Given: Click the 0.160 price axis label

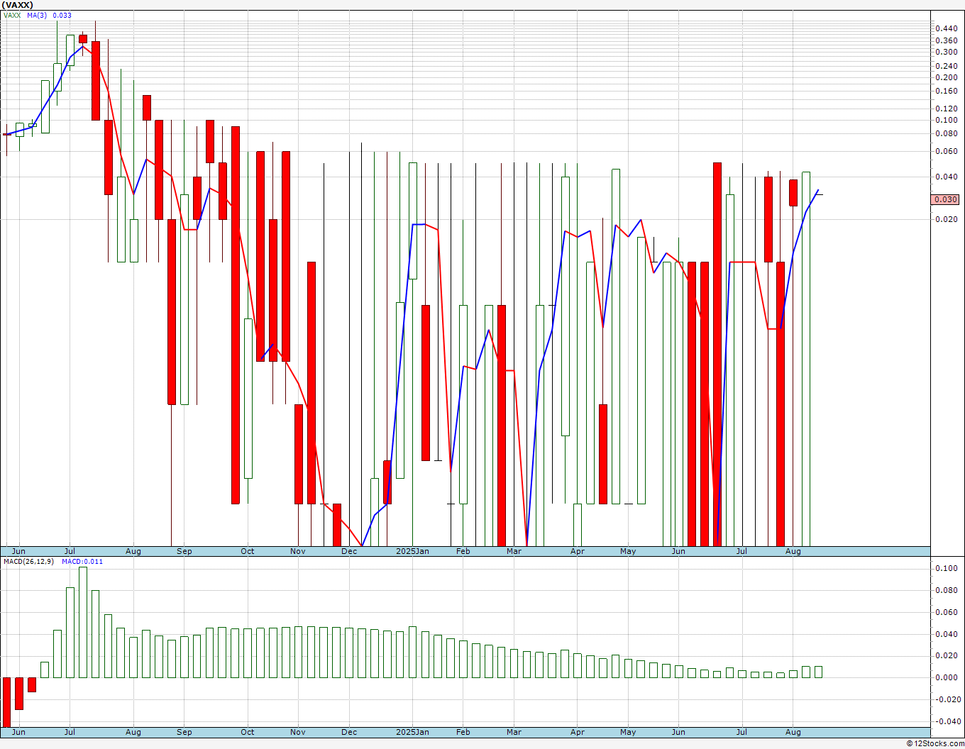Looking at the screenshot, I should coord(947,91).
